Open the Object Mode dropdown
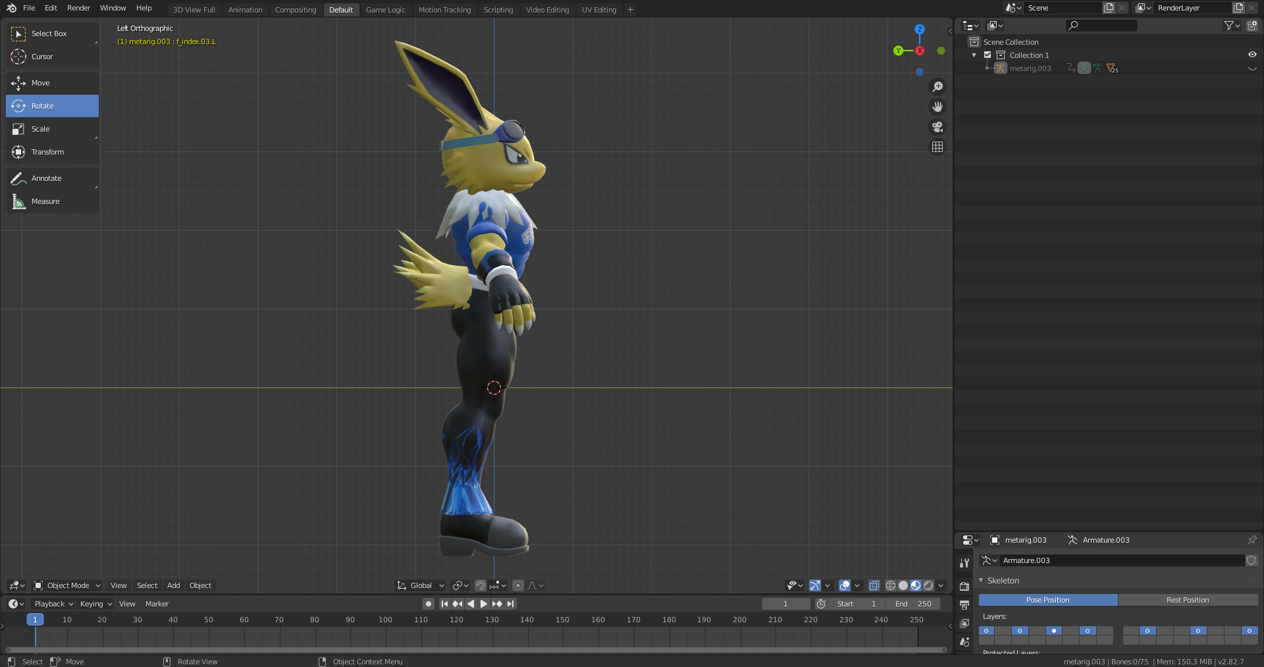This screenshot has width=1264, height=667. click(66, 585)
